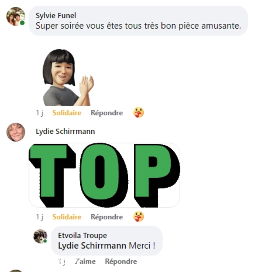Open the green TOP sticker image
Image resolution: width=279 pixels, height=272 pixels.
pos(104,175)
